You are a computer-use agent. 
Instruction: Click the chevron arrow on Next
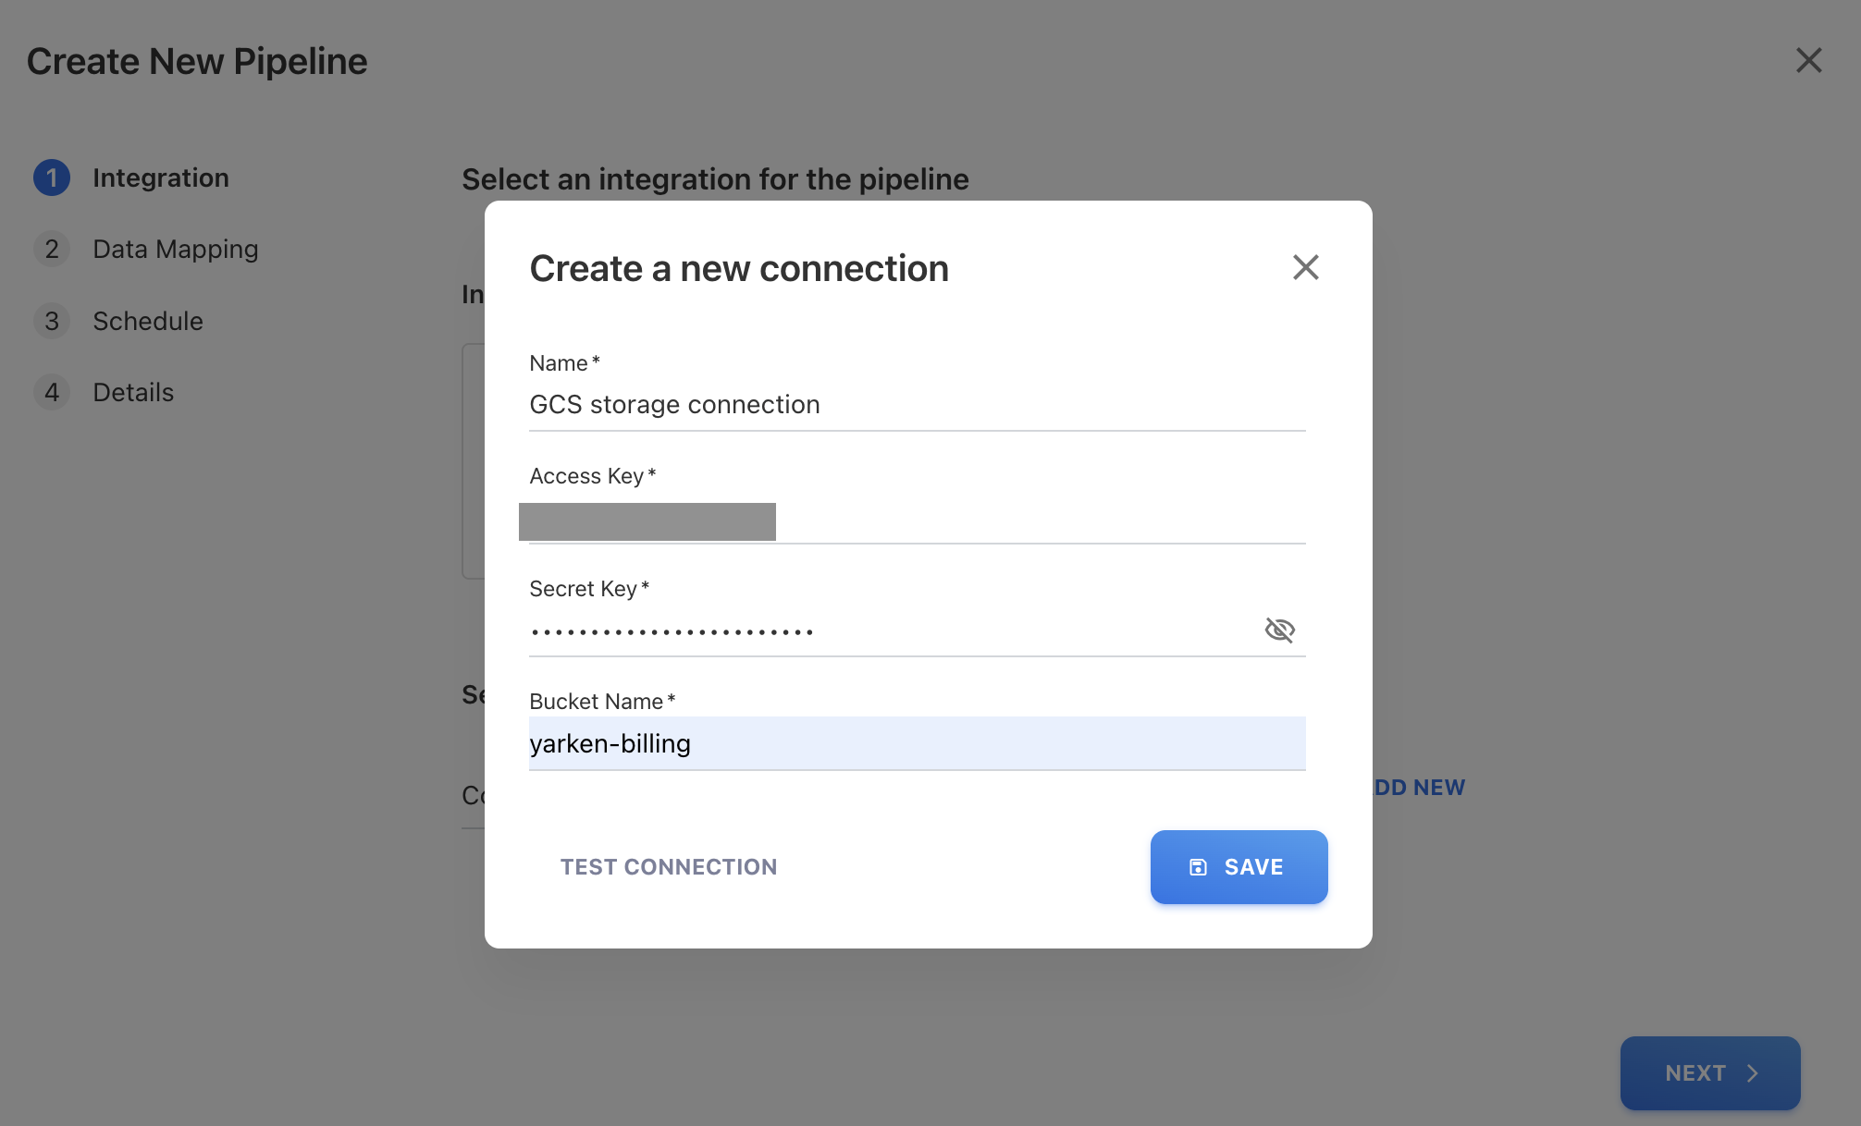(x=1753, y=1073)
